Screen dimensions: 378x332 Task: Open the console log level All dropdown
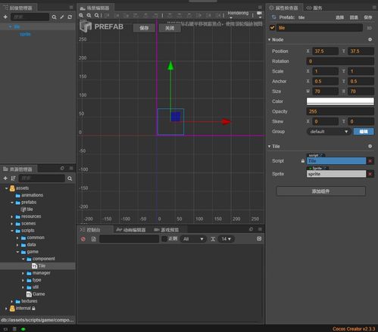(193, 239)
